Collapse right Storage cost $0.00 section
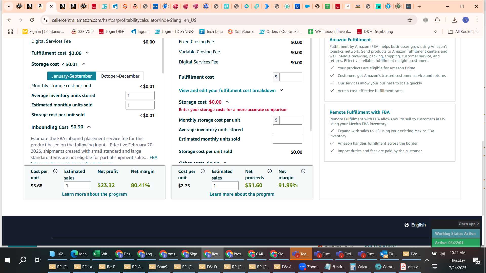The height and width of the screenshot is (273, 486). tap(227, 102)
